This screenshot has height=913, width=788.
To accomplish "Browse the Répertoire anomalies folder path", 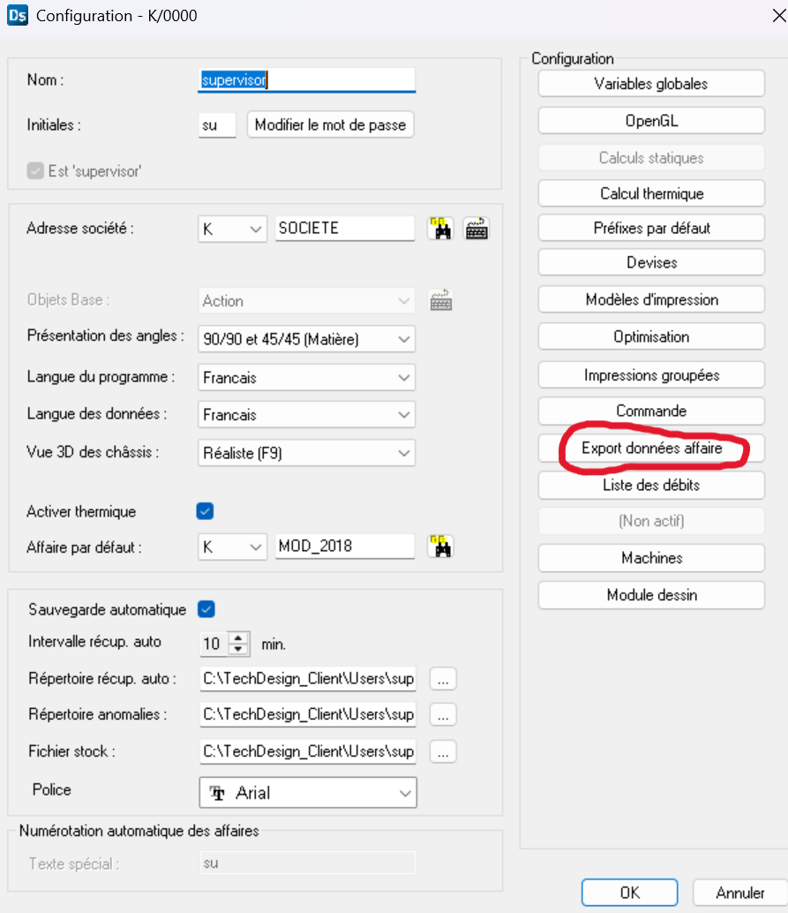I will click(x=442, y=714).
